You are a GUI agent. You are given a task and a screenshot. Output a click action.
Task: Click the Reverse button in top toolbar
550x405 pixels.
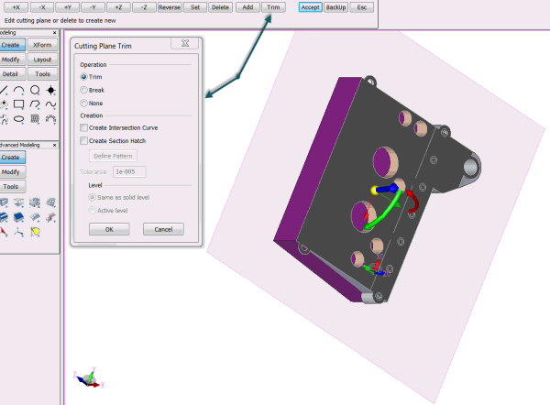click(x=170, y=6)
